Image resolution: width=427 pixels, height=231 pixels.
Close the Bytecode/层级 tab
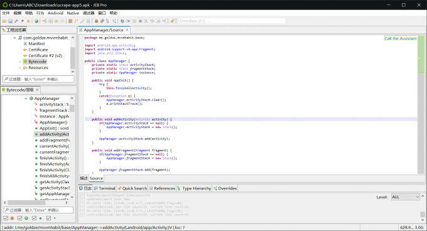(x=37, y=90)
